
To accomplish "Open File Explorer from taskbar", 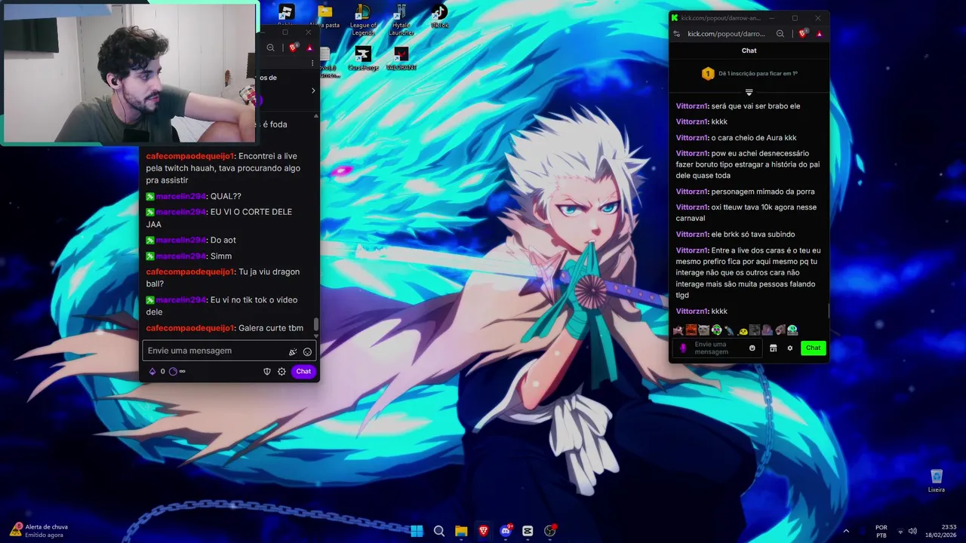I will click(461, 531).
